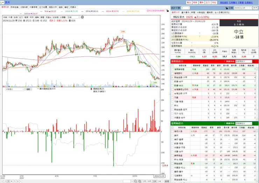The width and height of the screenshot is (259, 183).
Task: Set chart range to 6月
Action: pyautogui.click(x=149, y=181)
